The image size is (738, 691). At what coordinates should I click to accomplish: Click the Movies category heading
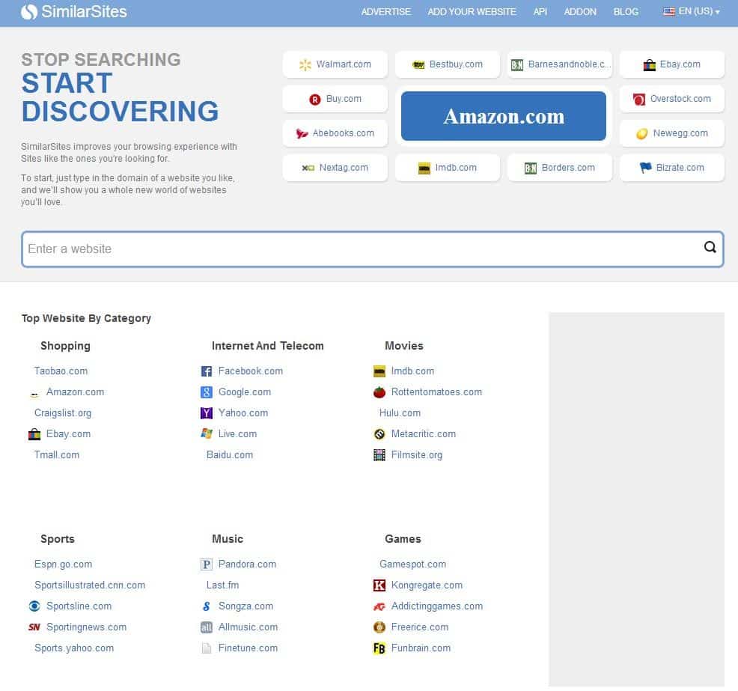click(404, 346)
